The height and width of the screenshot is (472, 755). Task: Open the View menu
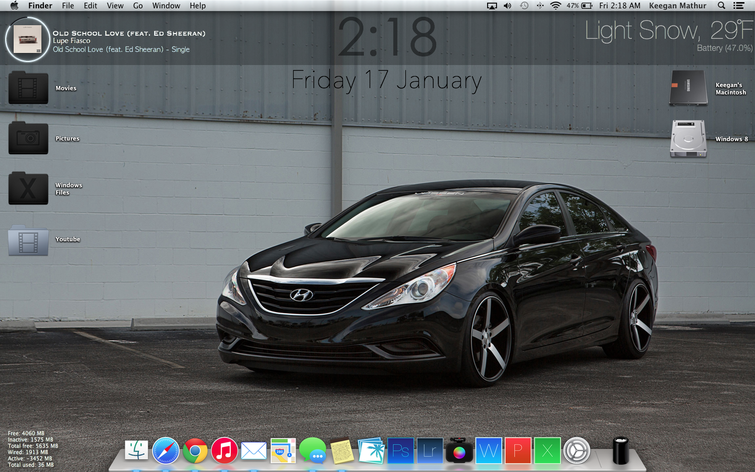[x=115, y=6]
